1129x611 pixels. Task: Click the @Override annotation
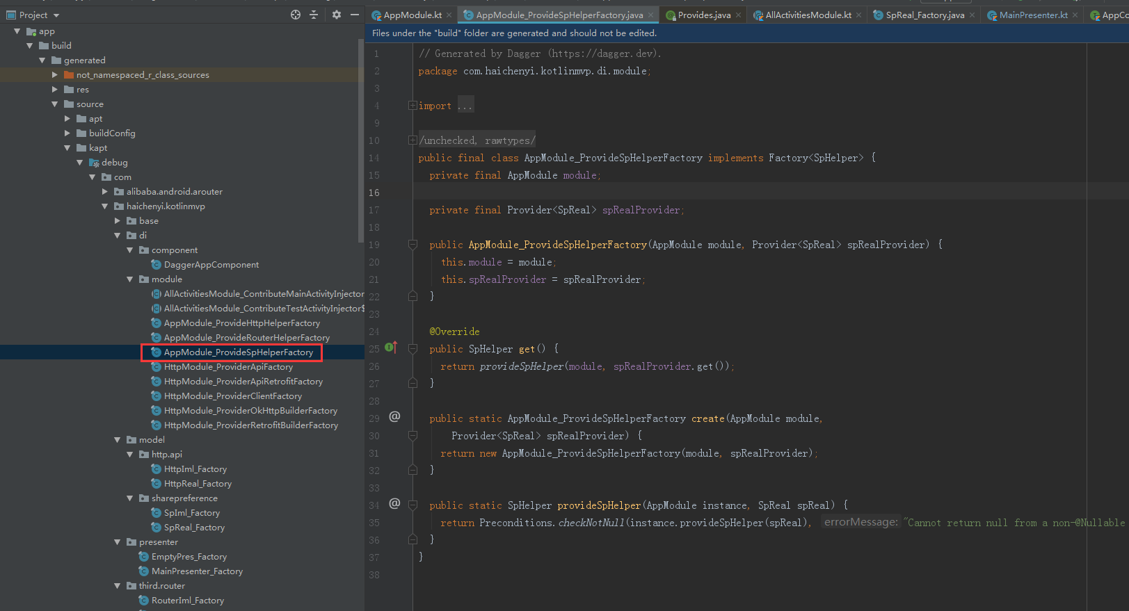pos(454,332)
